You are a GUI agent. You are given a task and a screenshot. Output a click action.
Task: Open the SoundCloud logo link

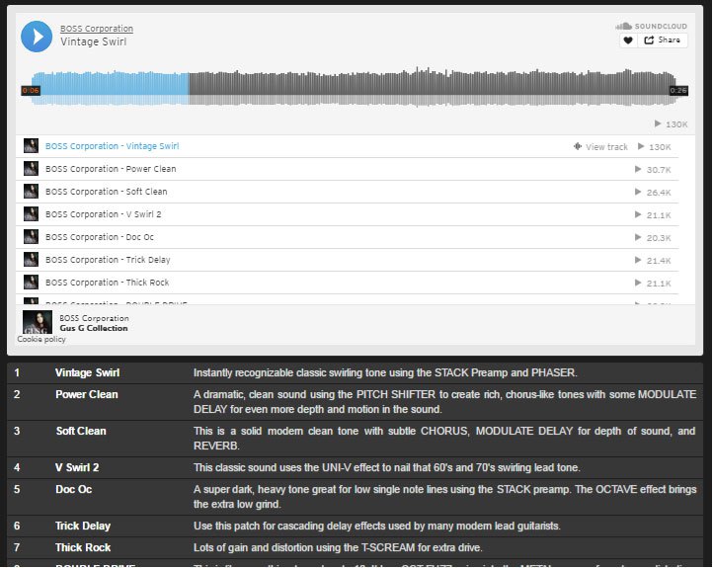point(651,26)
